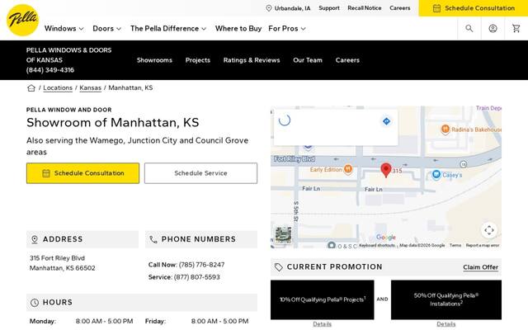The height and width of the screenshot is (330, 528).
Task: Open the account profile icon
Action: tap(493, 29)
